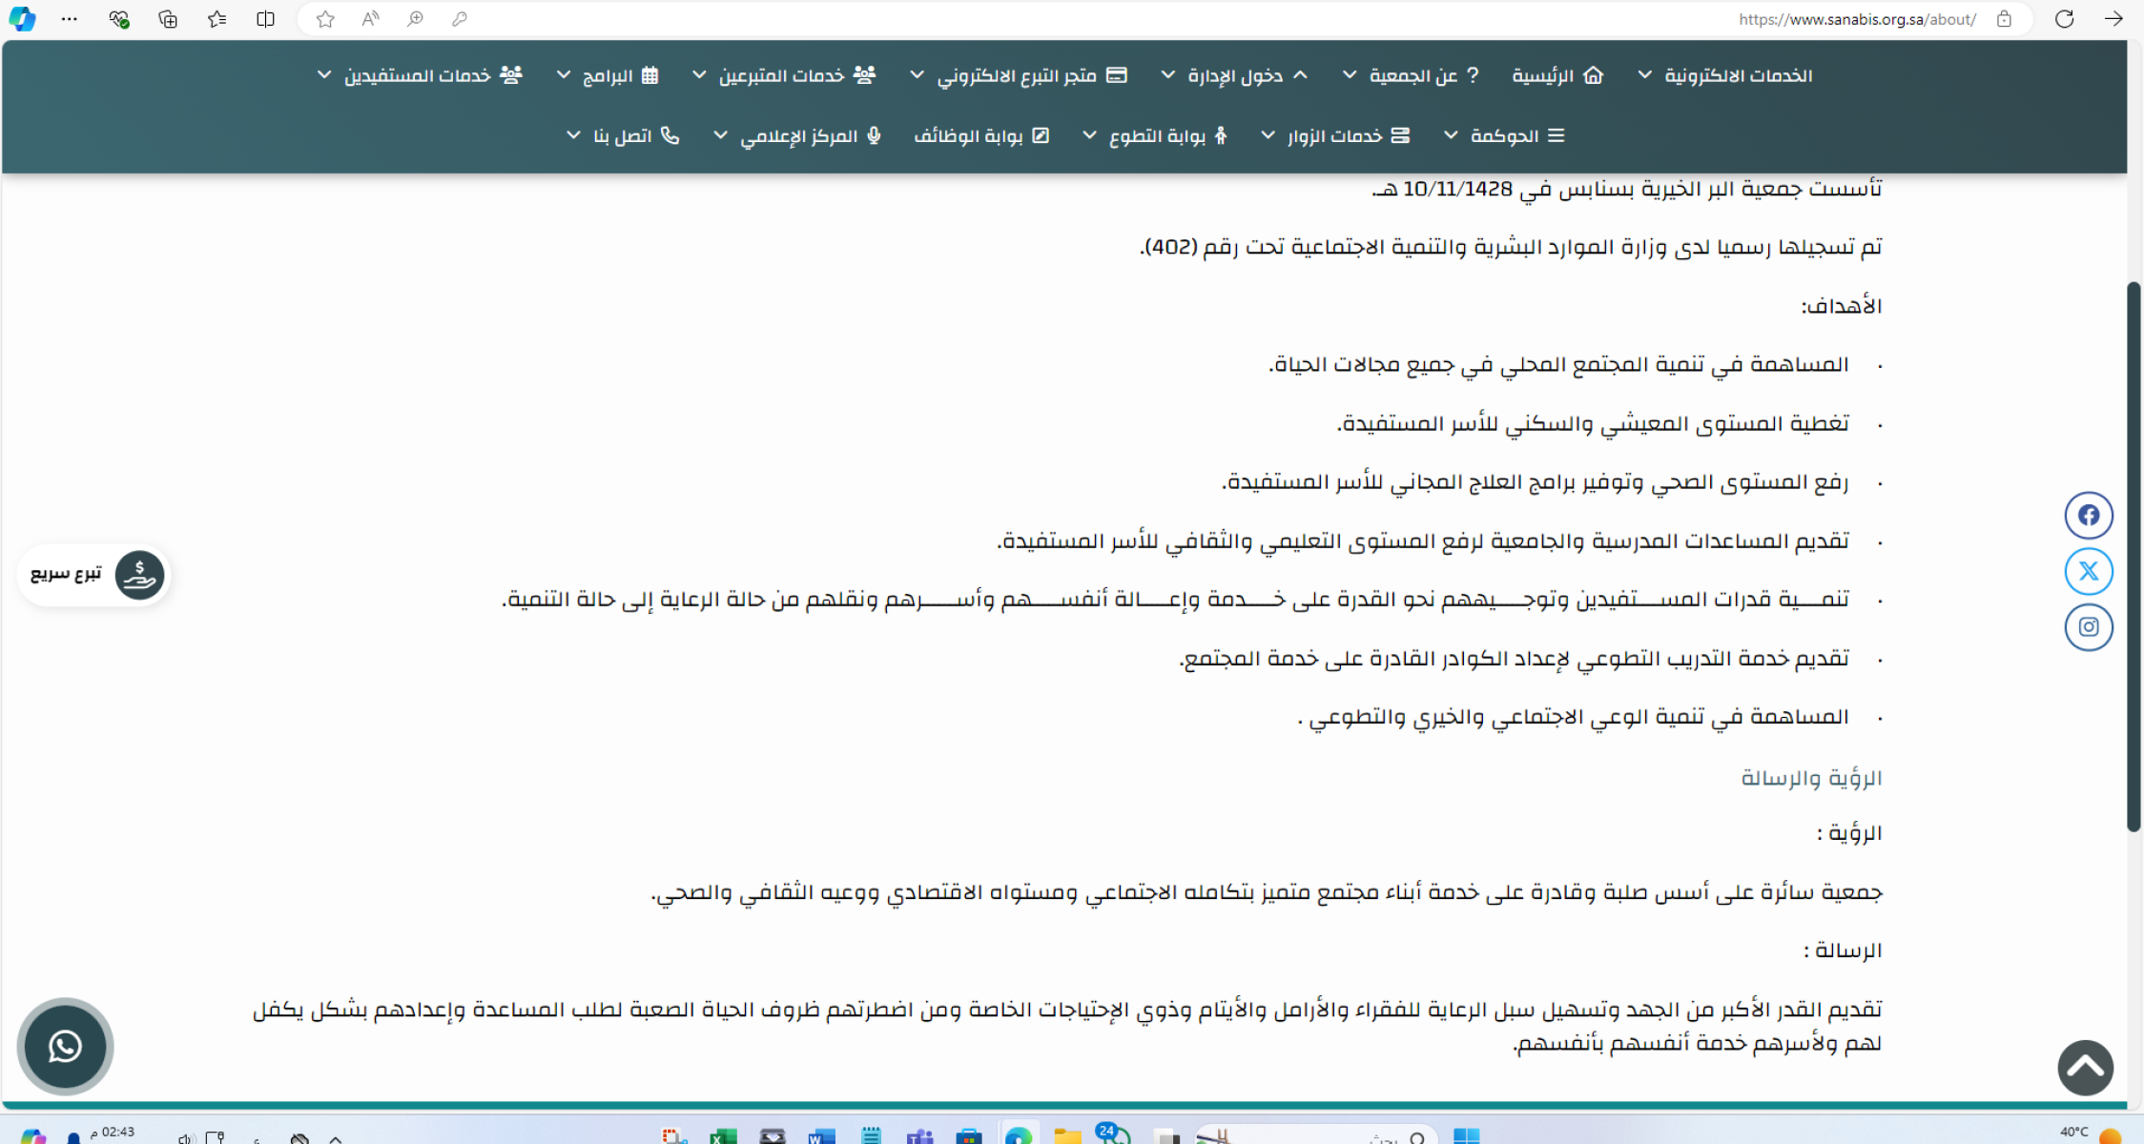This screenshot has height=1144, width=2144.
Task: Open the Copilot icon in Edge toolbar
Action: [22, 19]
